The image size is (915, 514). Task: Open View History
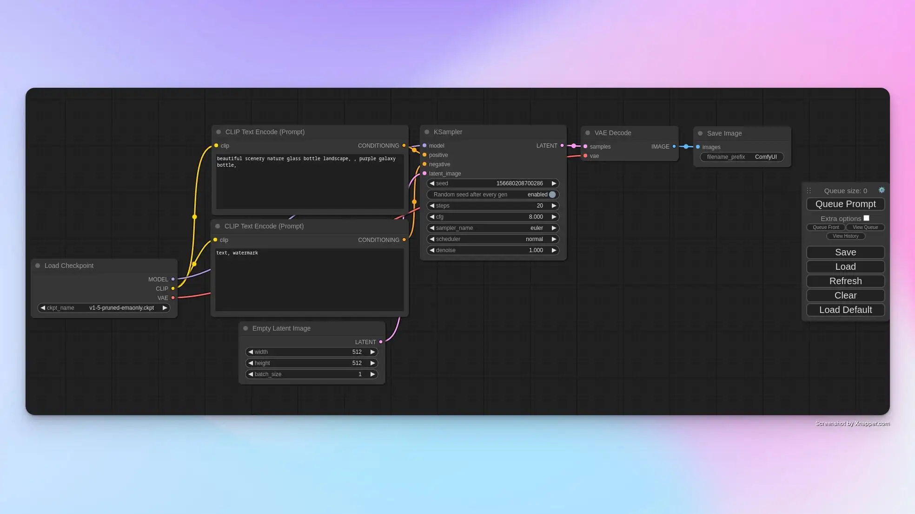[x=845, y=236]
